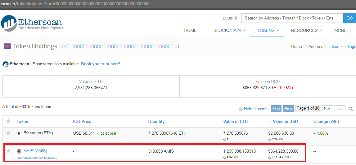Viewport: 356px width, 165px height.
Task: Sort by Change (24h) column header
Action: 326,122
